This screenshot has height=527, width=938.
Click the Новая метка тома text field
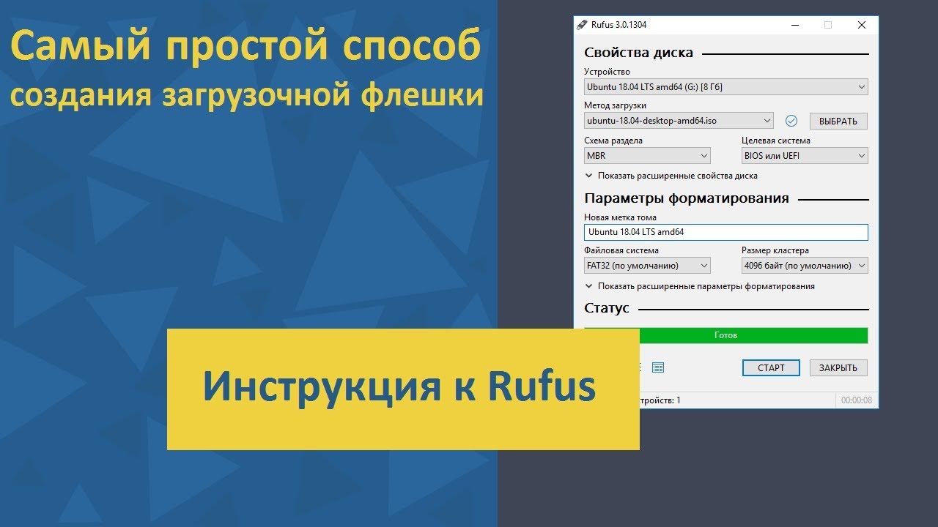tap(726, 232)
